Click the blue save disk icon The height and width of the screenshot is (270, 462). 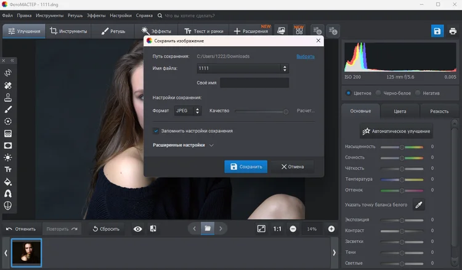tap(437, 31)
